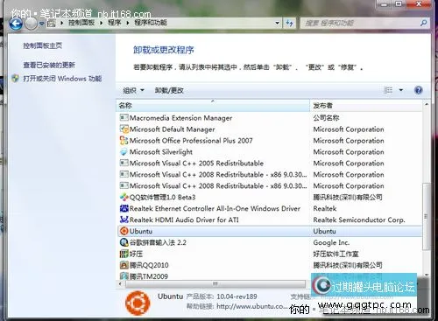Click Macromedia Extension Manager icon

(124, 117)
